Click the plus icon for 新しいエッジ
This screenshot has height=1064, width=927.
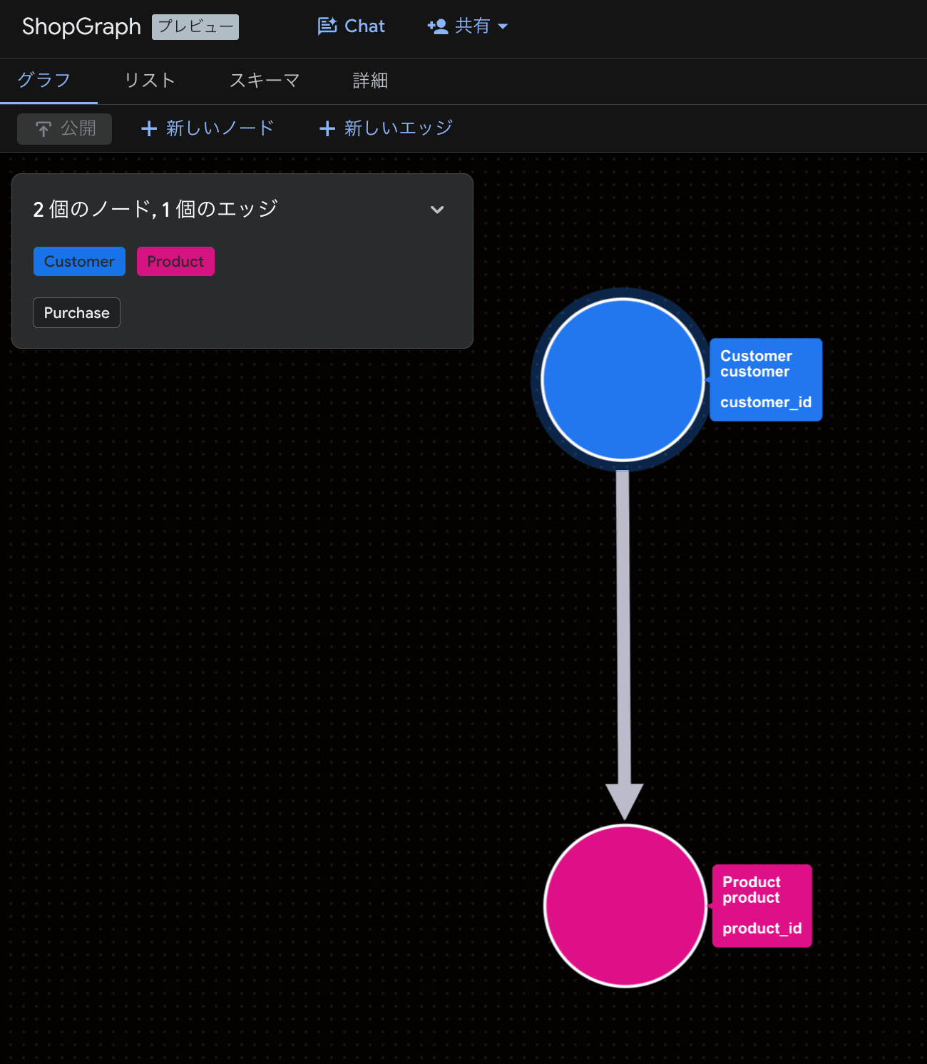(327, 128)
